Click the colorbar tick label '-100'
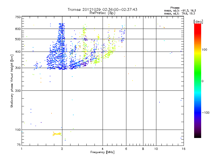This screenshot has height=162, width=216. 205,113
